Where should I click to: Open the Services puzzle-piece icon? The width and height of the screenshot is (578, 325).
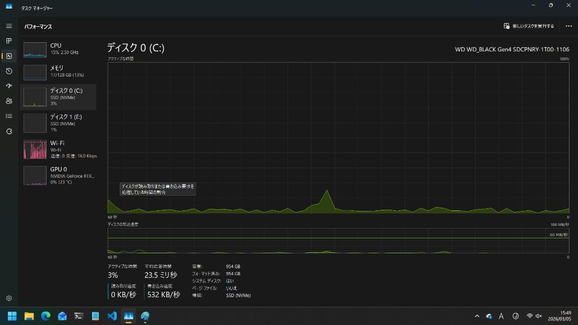point(9,131)
